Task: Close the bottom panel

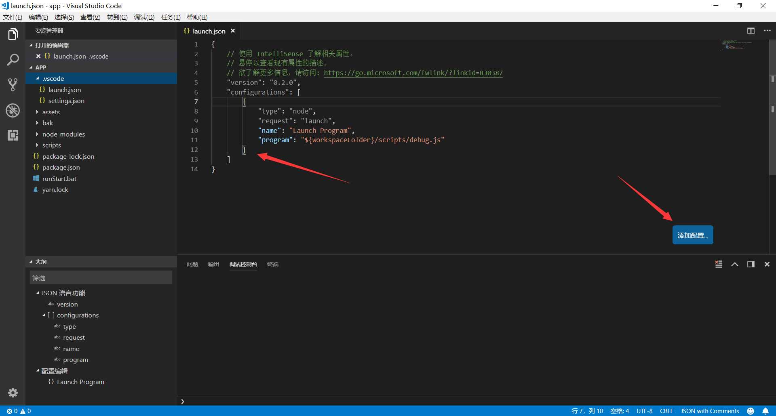Action: [x=767, y=264]
